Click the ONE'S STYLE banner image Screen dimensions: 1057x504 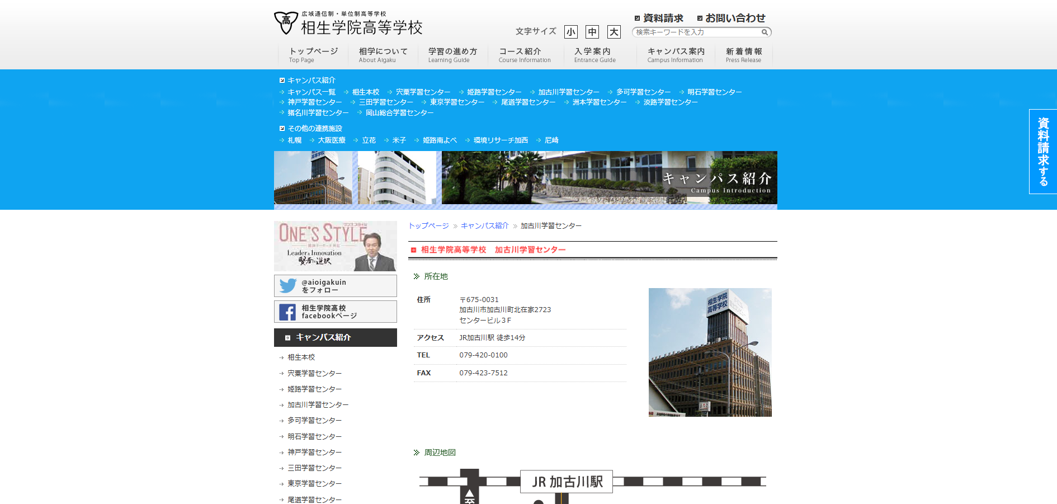point(335,246)
